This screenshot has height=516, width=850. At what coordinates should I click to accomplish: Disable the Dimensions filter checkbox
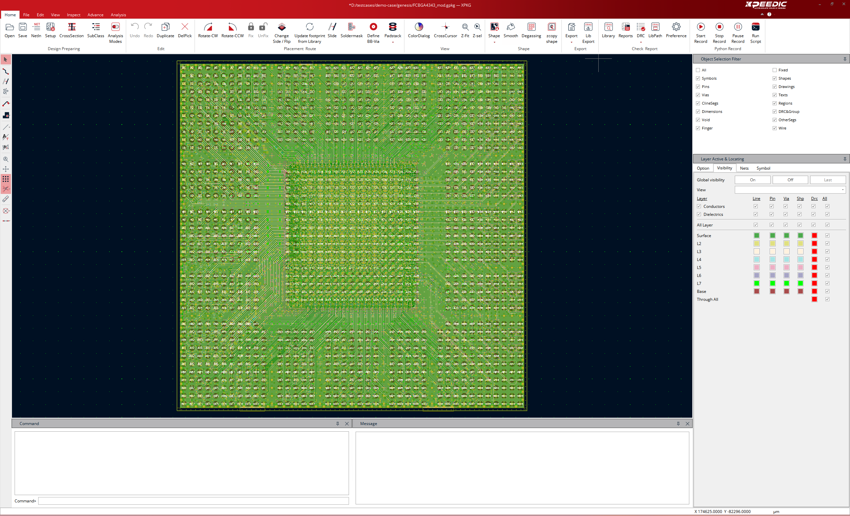pyautogui.click(x=698, y=112)
